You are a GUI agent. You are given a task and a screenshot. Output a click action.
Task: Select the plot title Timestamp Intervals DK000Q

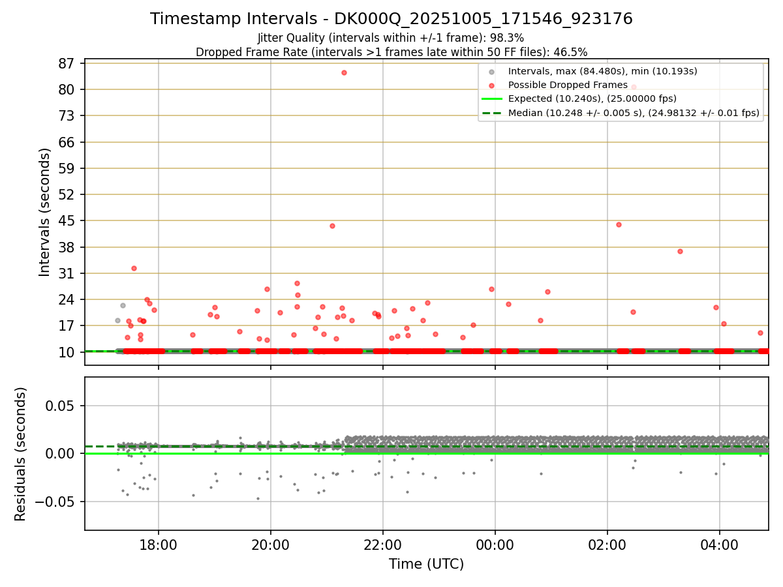391,19
